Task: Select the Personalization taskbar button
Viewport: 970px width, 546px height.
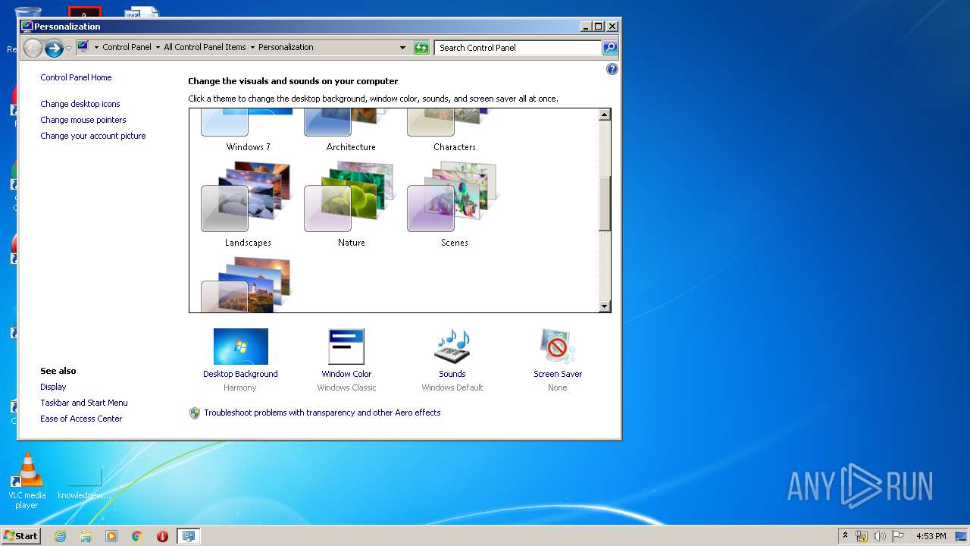Action: pyautogui.click(x=188, y=536)
